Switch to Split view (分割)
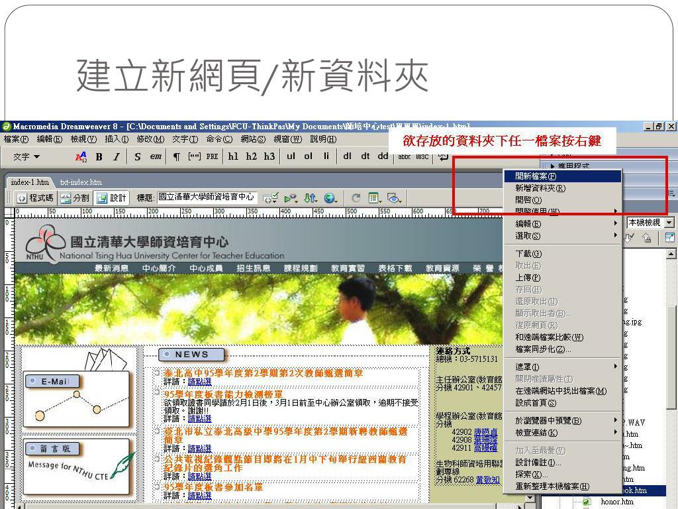 click(x=75, y=198)
